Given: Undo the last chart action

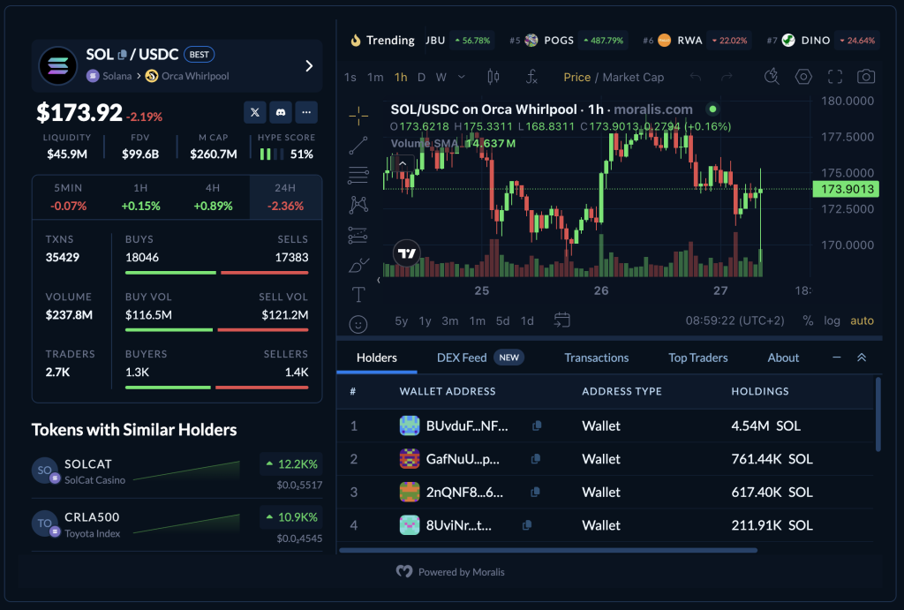Looking at the screenshot, I should coord(696,77).
